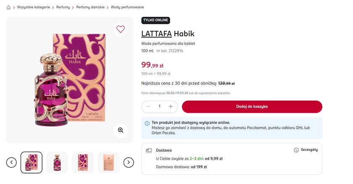Open LATTAFA brand link
353x184 pixels.
click(x=156, y=34)
